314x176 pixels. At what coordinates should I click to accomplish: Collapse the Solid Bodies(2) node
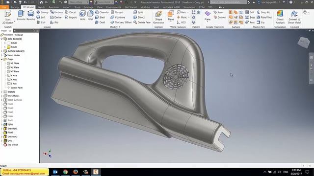point(2,39)
